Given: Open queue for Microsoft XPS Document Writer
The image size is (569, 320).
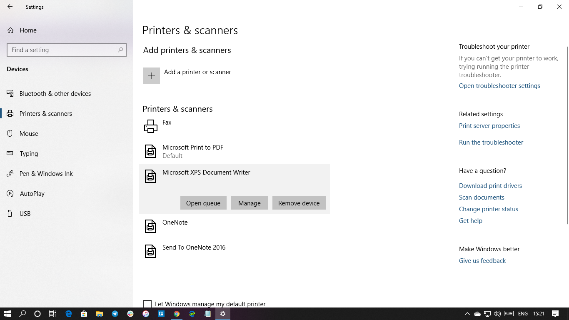Looking at the screenshot, I should [203, 203].
